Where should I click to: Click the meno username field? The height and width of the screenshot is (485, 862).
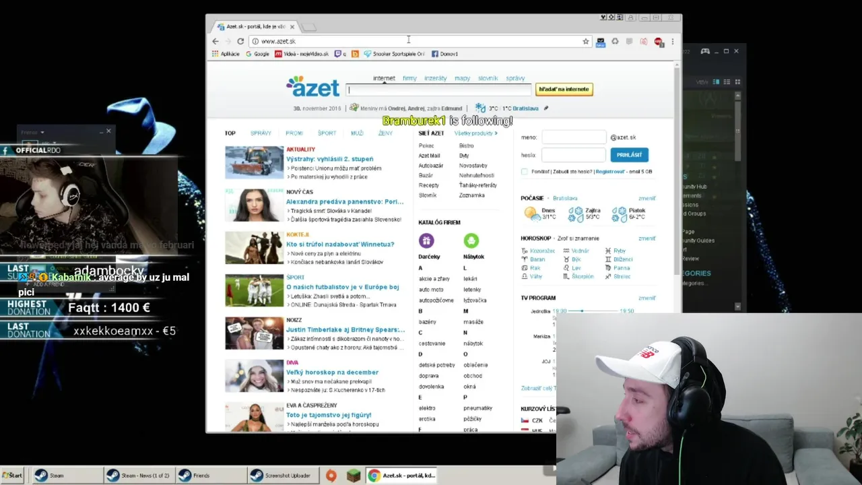574,137
